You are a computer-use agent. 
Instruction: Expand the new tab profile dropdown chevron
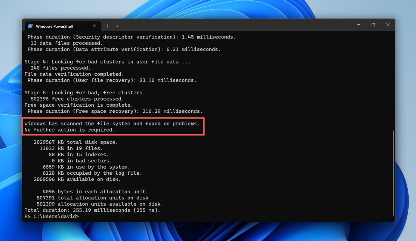coord(117,26)
